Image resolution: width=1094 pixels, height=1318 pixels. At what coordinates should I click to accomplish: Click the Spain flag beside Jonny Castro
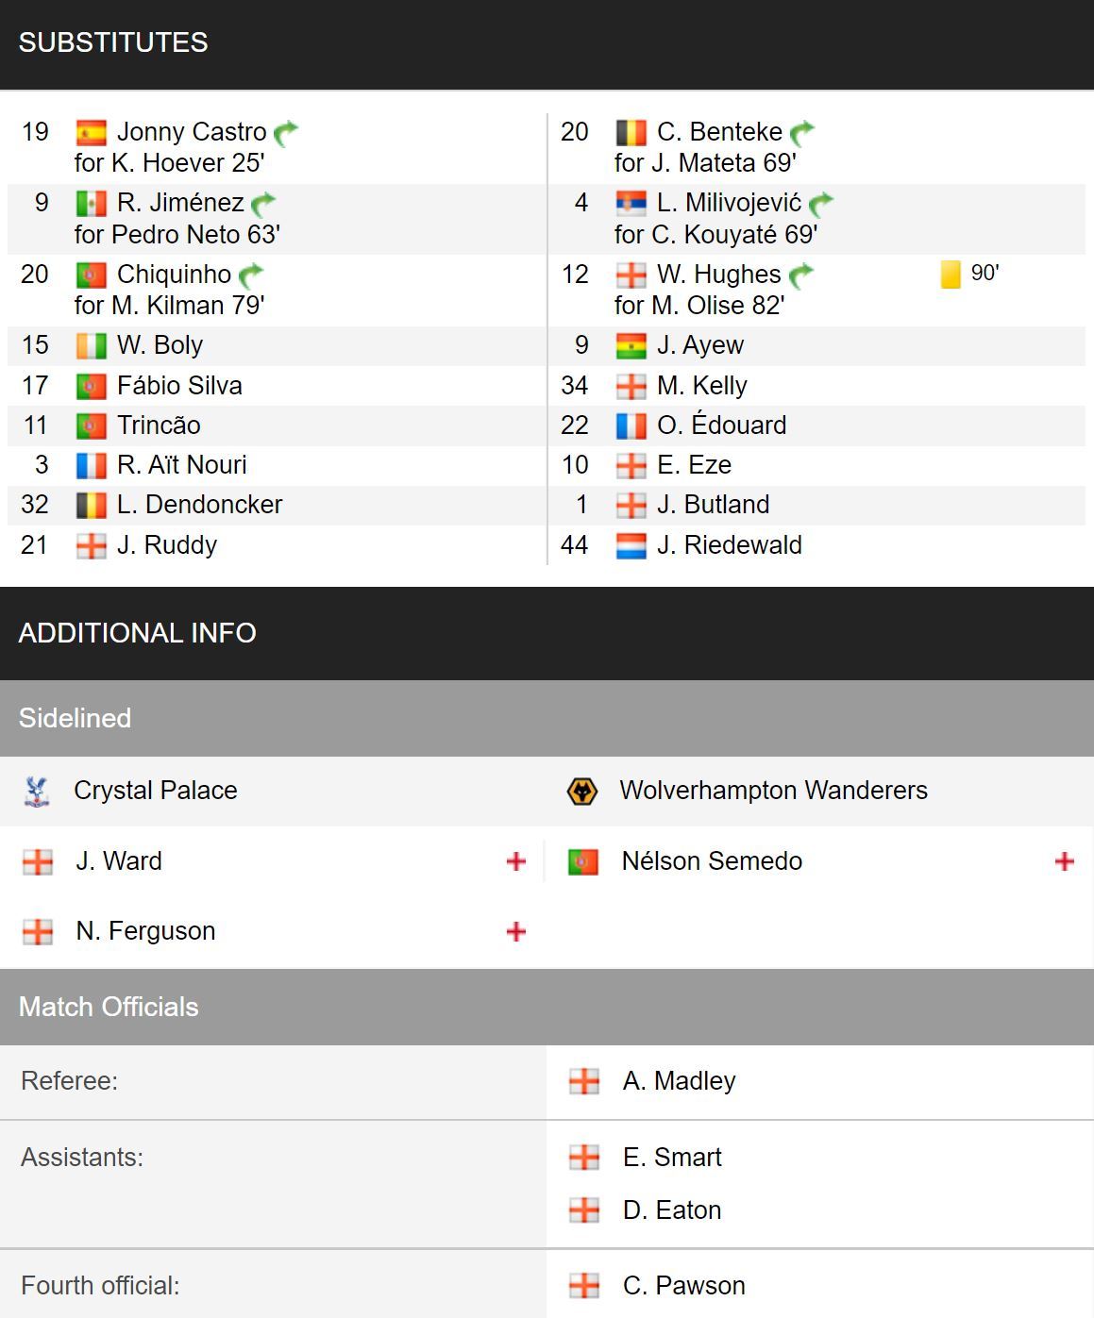pyautogui.click(x=91, y=132)
